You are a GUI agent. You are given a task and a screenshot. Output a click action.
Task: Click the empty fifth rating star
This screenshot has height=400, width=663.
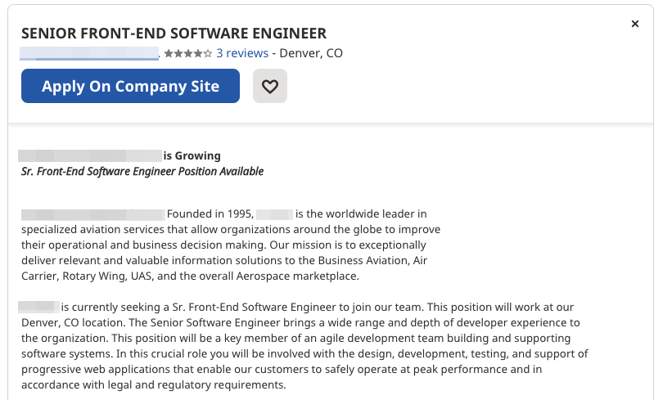tap(208, 53)
